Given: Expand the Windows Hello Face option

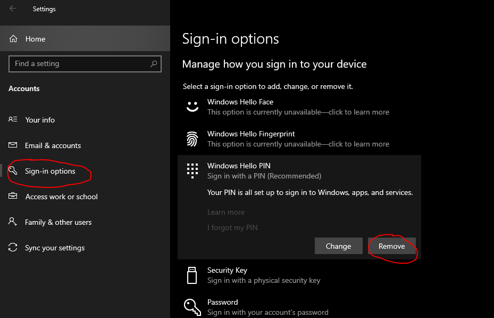Looking at the screenshot, I should (299, 107).
